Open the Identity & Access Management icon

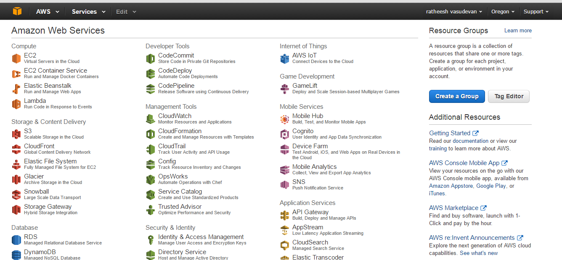pyautogui.click(x=151, y=240)
